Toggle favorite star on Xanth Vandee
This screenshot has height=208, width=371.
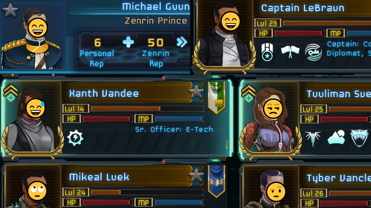tap(196, 92)
